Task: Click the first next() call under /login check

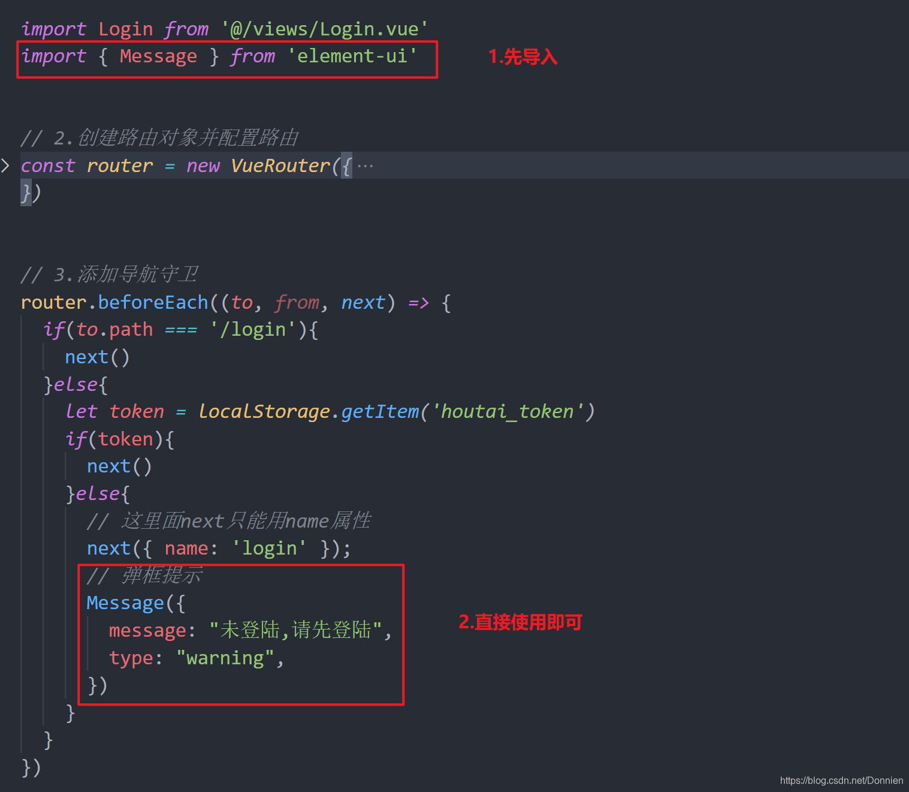Action: [x=97, y=357]
